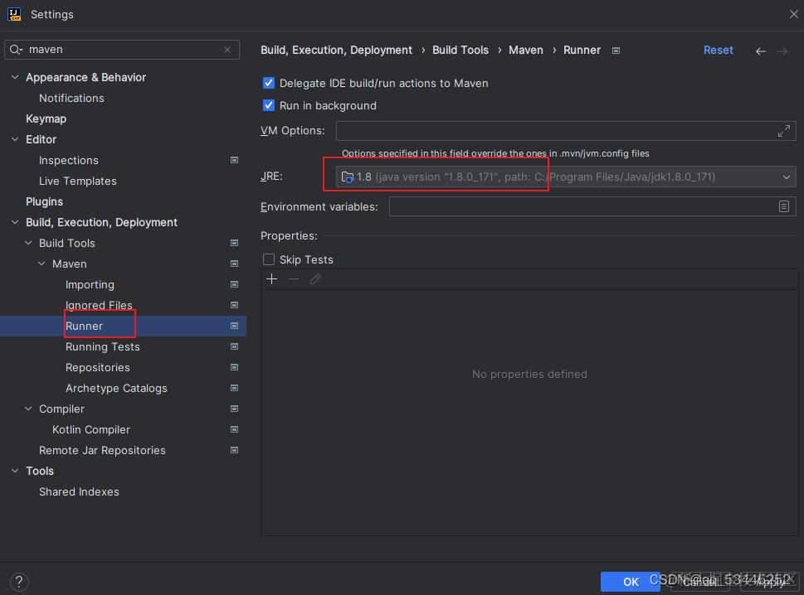The height and width of the screenshot is (595, 804).
Task: Click project icon beside Kotlin Compiler
Action: [x=234, y=429]
